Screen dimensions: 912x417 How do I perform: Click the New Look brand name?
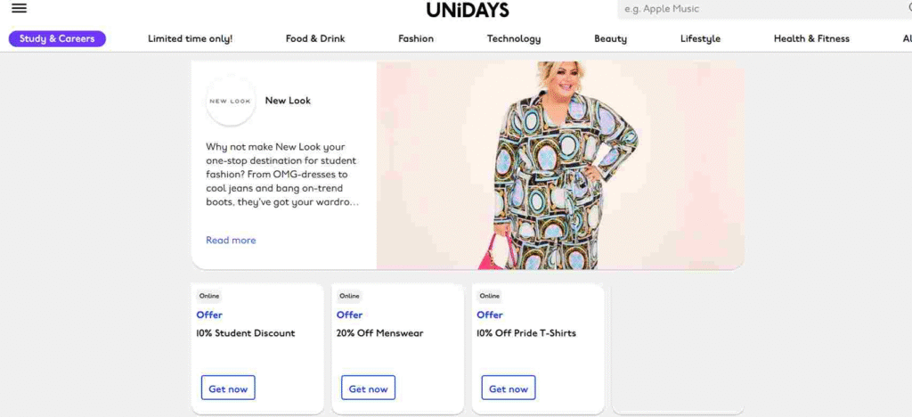288,101
